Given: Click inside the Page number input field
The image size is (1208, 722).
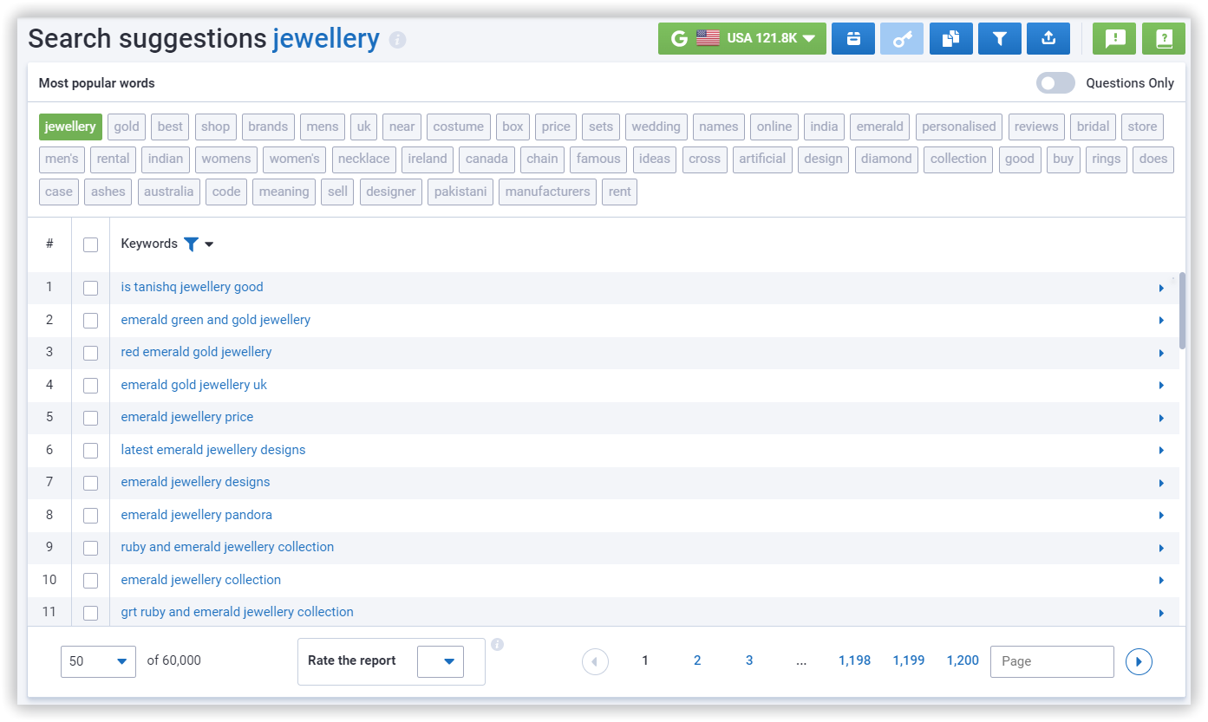Looking at the screenshot, I should click(1051, 660).
